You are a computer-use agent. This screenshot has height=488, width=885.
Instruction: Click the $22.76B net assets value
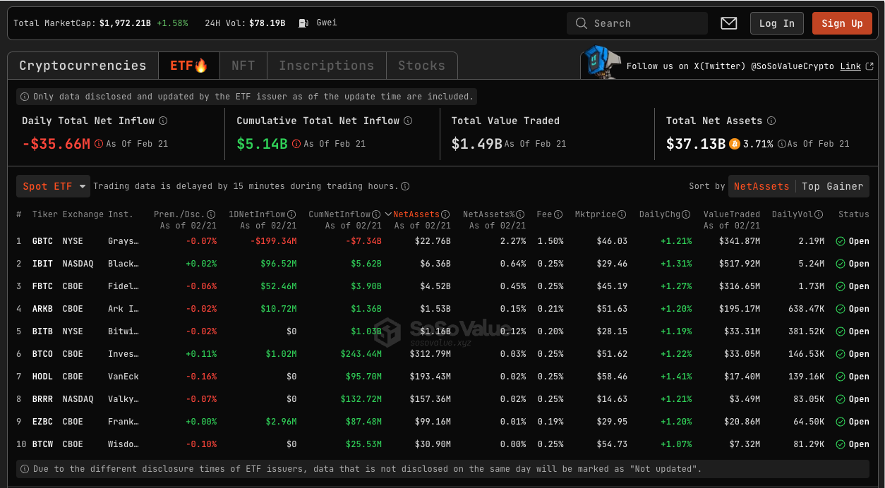pyautogui.click(x=433, y=241)
